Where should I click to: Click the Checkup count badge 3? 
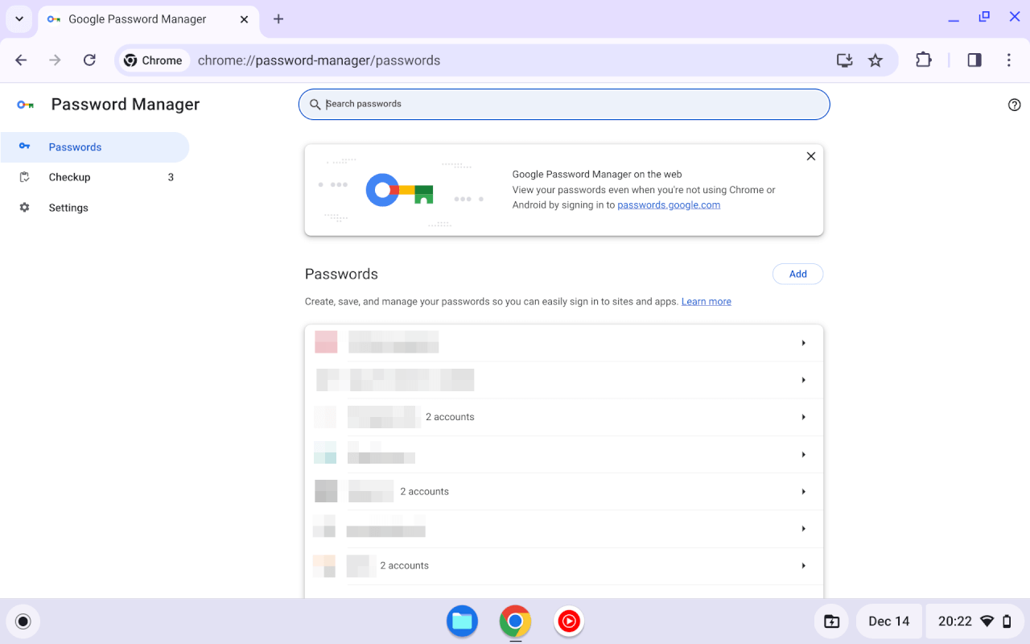(x=171, y=177)
